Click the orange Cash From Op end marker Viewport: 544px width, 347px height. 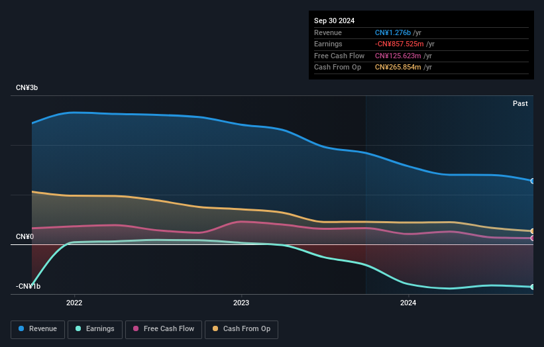coord(533,231)
